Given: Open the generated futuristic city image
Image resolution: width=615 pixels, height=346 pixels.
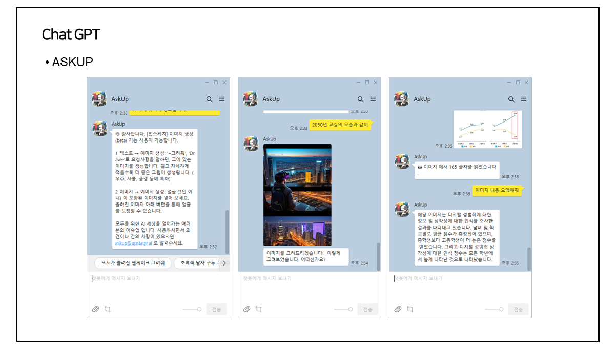Looking at the screenshot, I should click(297, 195).
